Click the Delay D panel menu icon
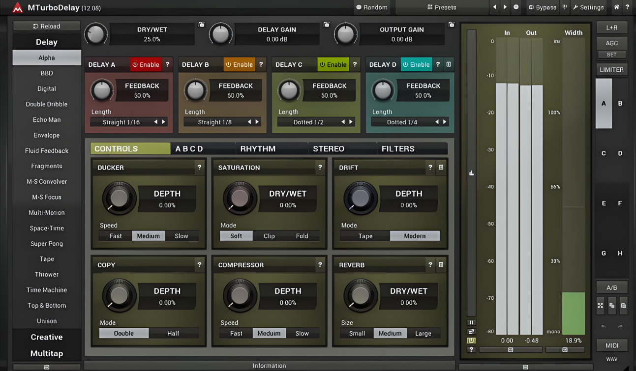This screenshot has height=371, width=636. point(448,64)
